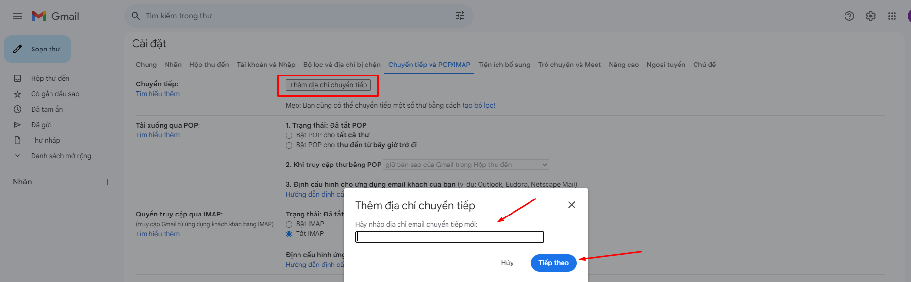Click the Hủy button in dialog

pyautogui.click(x=507, y=263)
